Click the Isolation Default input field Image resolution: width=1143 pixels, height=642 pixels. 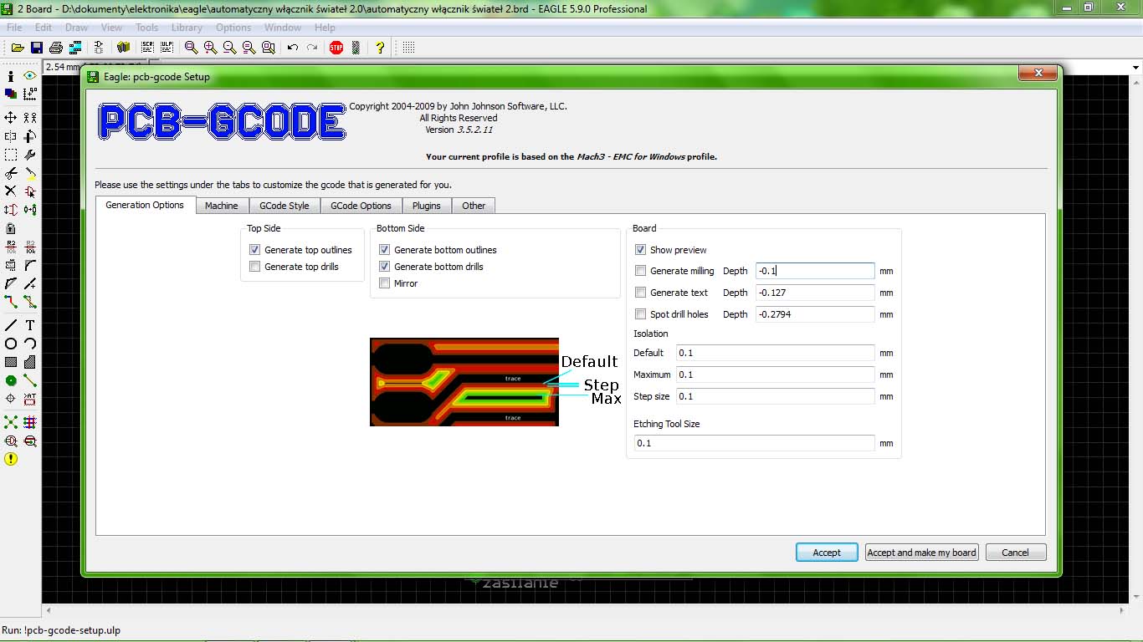775,353
